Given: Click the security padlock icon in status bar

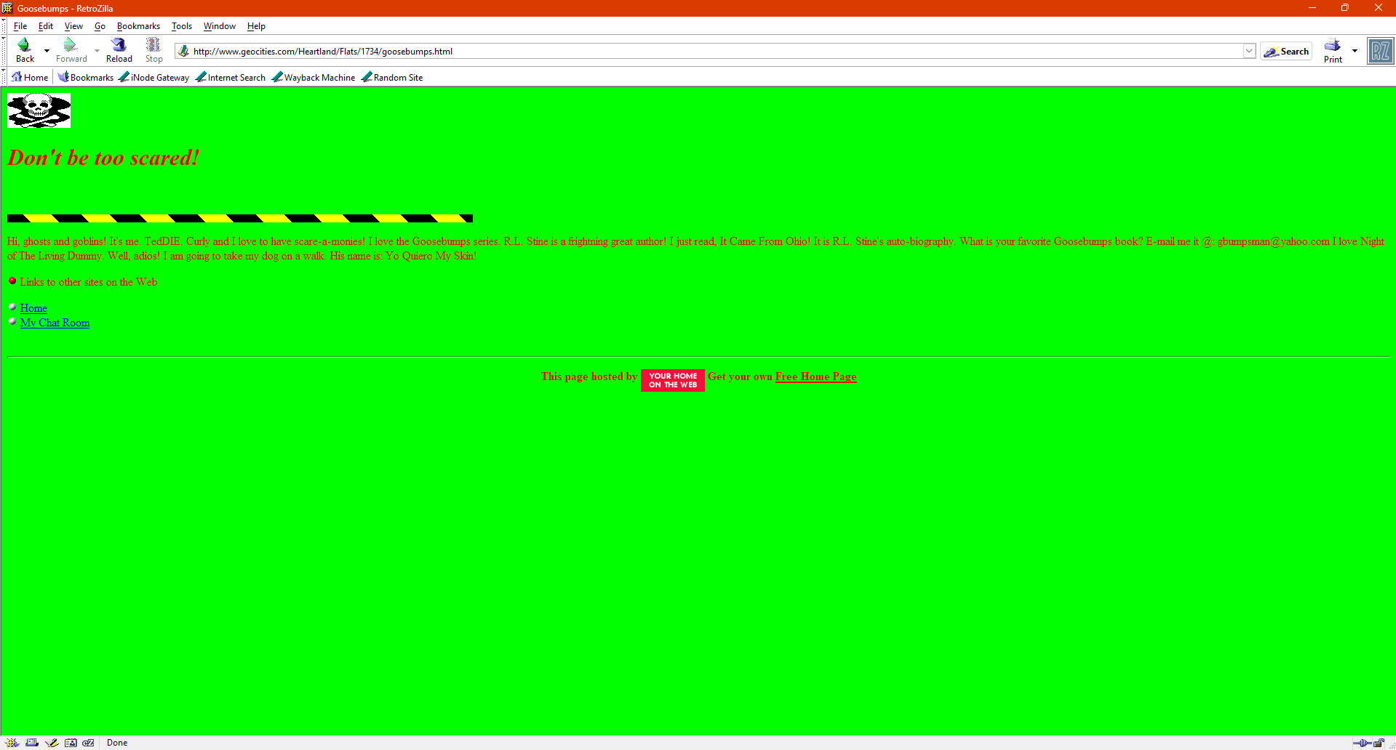Looking at the screenshot, I should [x=1379, y=743].
